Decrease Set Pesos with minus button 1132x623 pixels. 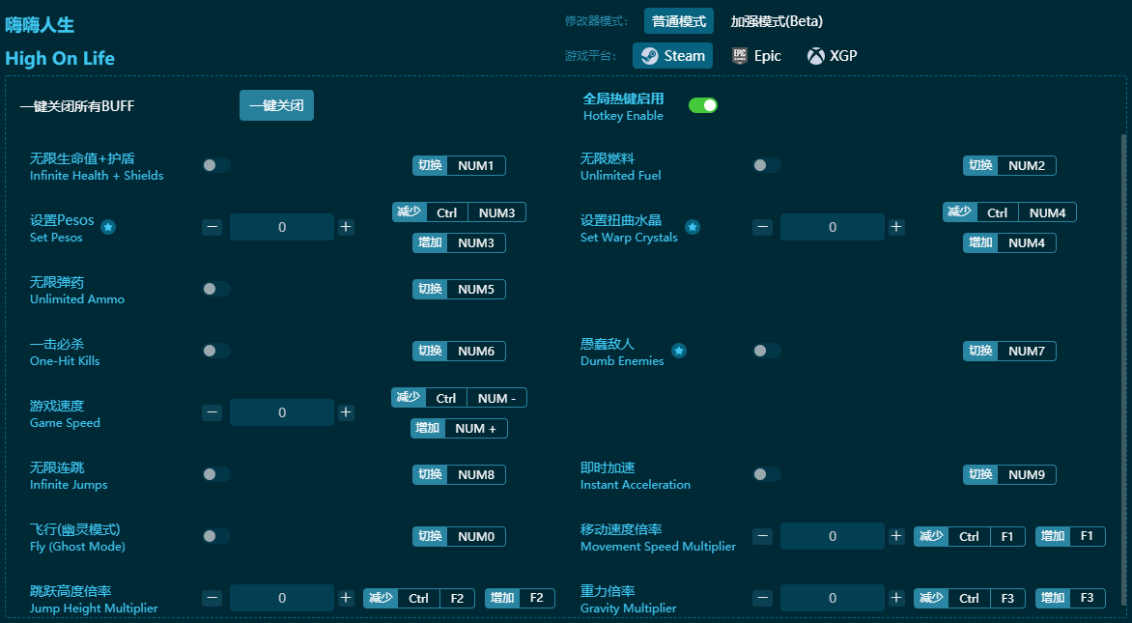pos(212,227)
